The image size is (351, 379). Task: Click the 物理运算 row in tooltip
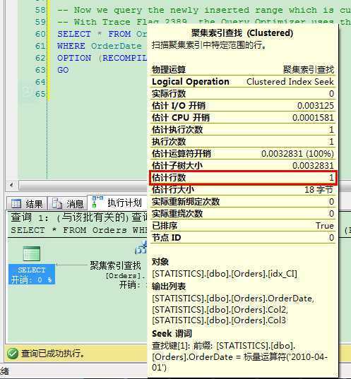point(243,70)
